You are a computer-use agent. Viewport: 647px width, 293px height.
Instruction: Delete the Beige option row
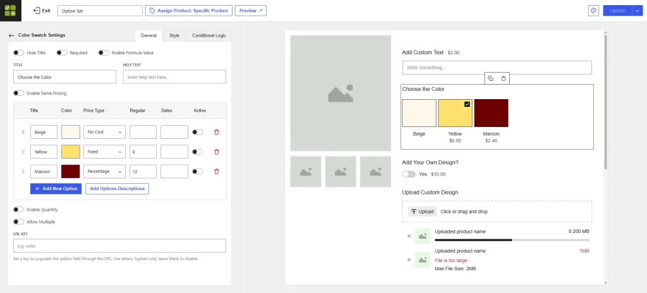216,132
